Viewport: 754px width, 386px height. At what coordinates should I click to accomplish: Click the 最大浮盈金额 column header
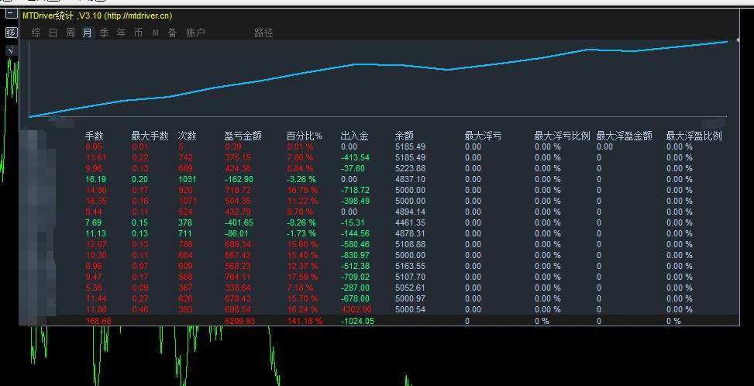[x=624, y=136]
